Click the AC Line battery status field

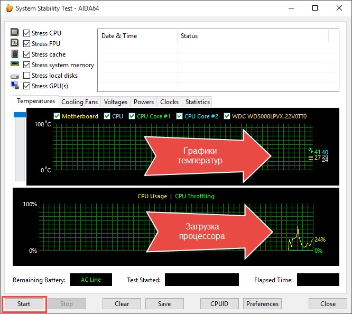point(91,280)
